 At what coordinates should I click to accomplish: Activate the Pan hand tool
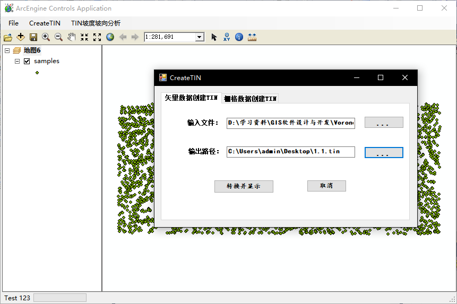pyautogui.click(x=72, y=37)
